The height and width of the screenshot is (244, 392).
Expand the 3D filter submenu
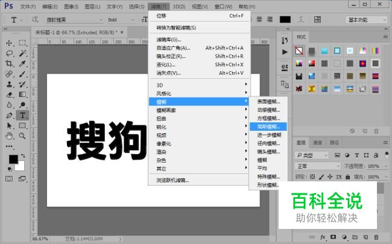pyautogui.click(x=199, y=85)
